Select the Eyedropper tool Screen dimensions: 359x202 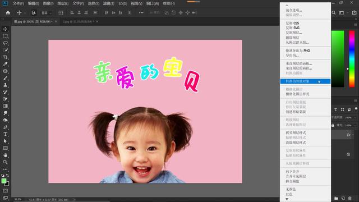point(5,64)
